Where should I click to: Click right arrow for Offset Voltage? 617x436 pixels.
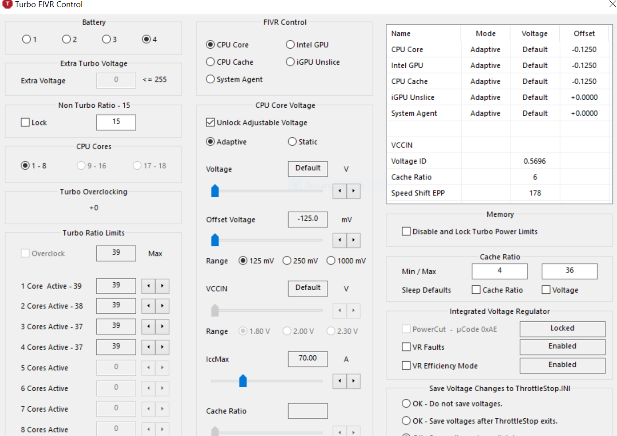(353, 240)
